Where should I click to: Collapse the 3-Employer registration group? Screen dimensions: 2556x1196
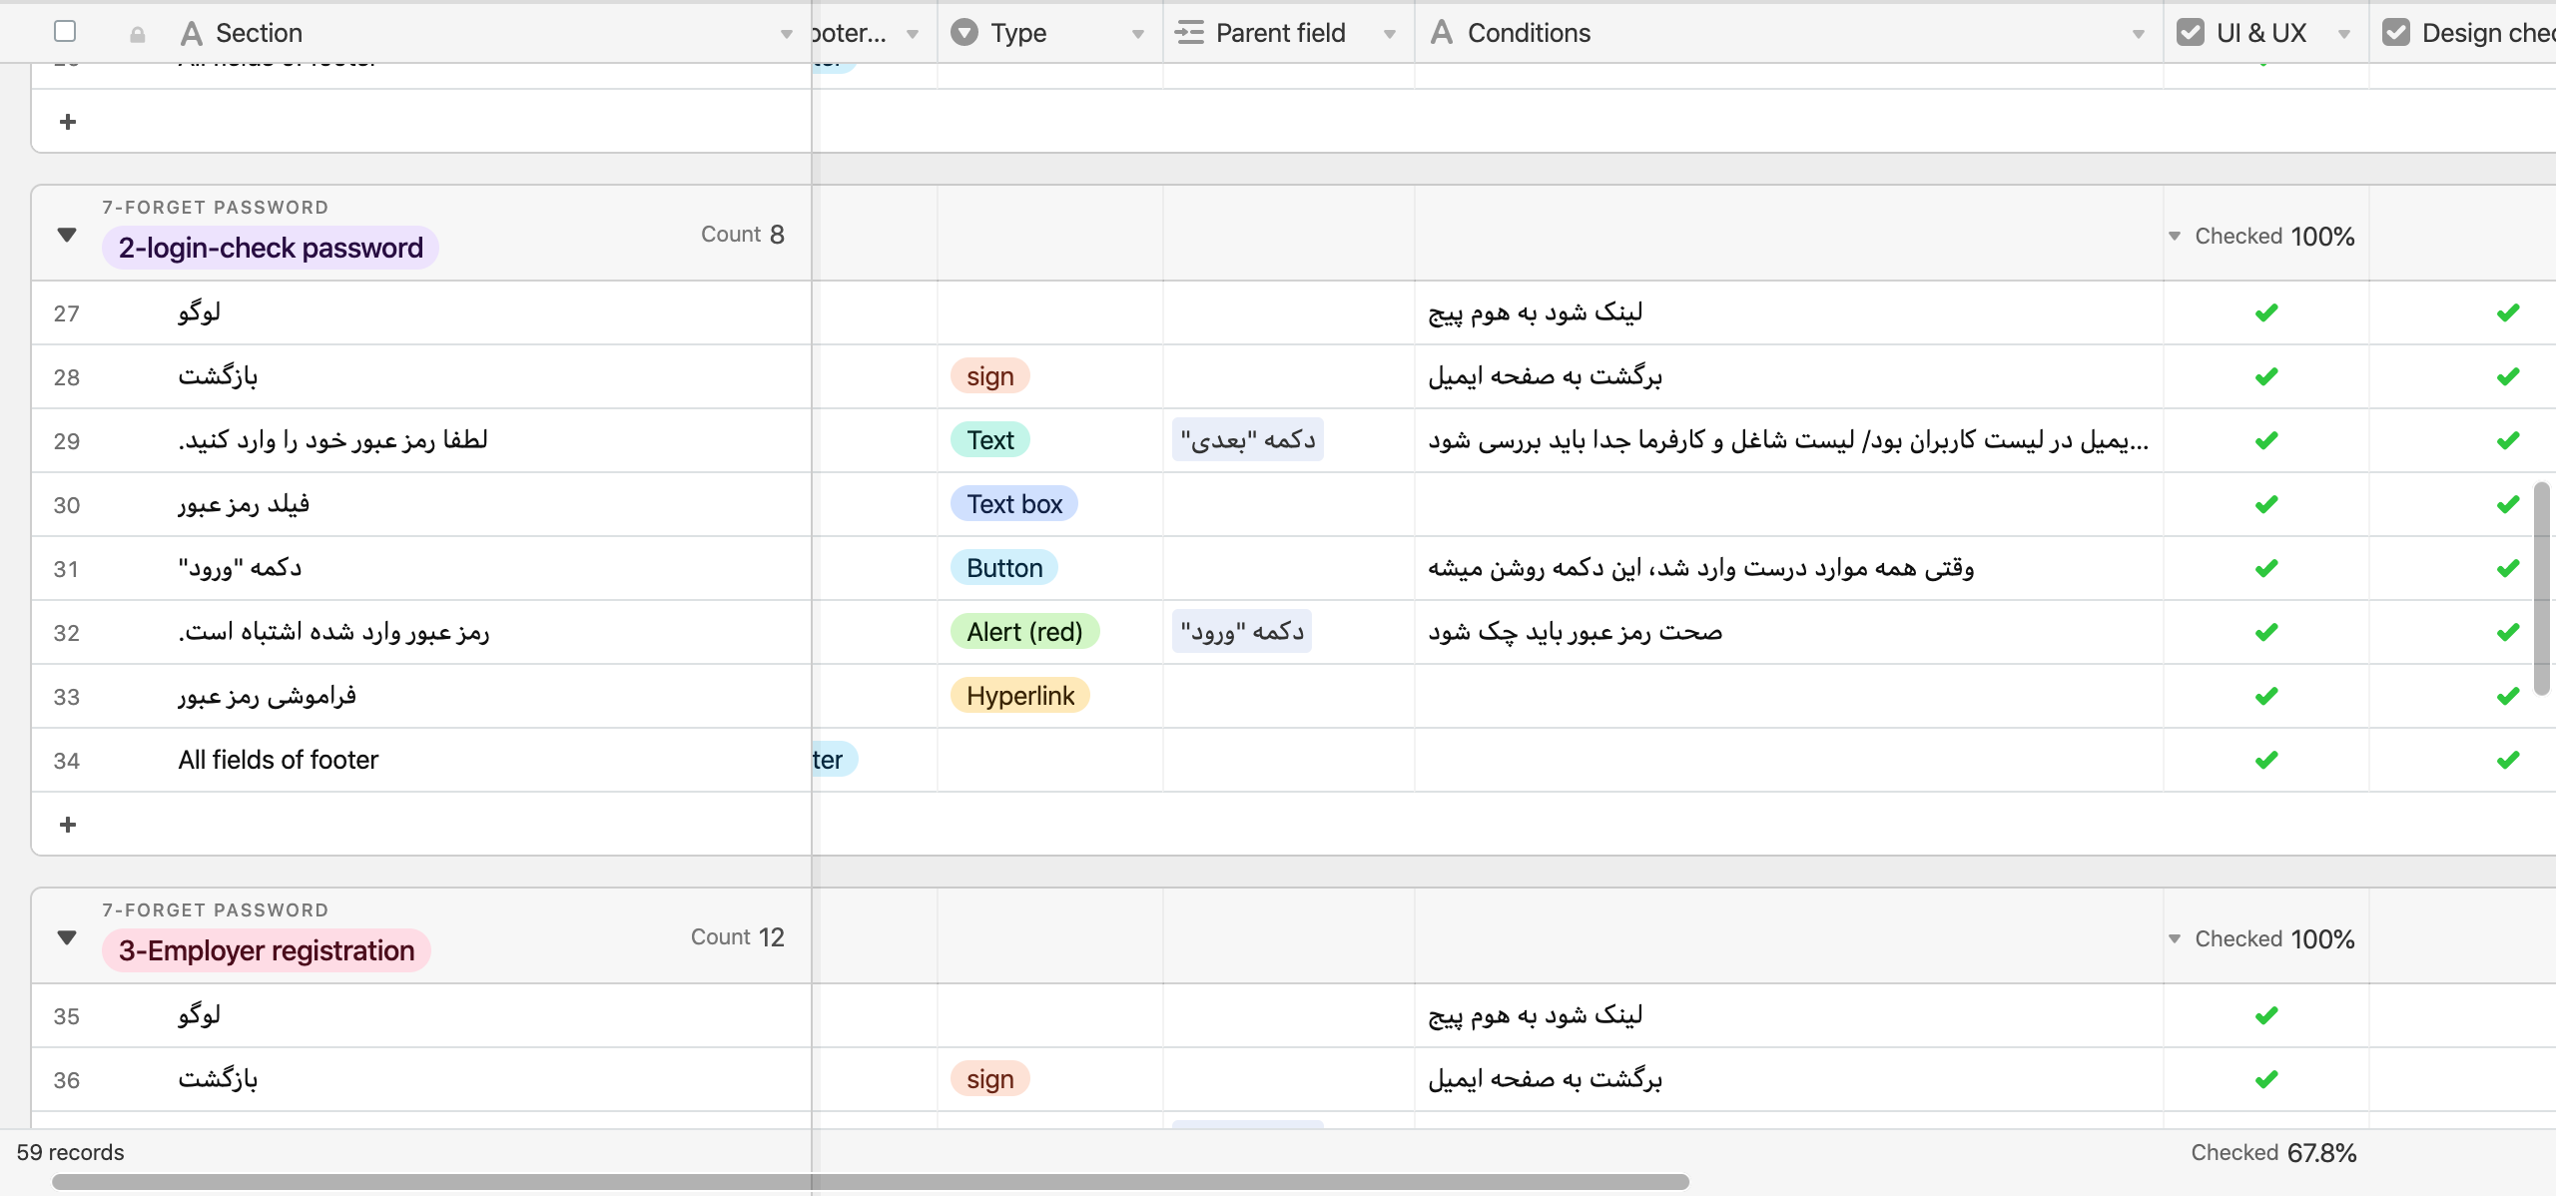pyautogui.click(x=67, y=938)
